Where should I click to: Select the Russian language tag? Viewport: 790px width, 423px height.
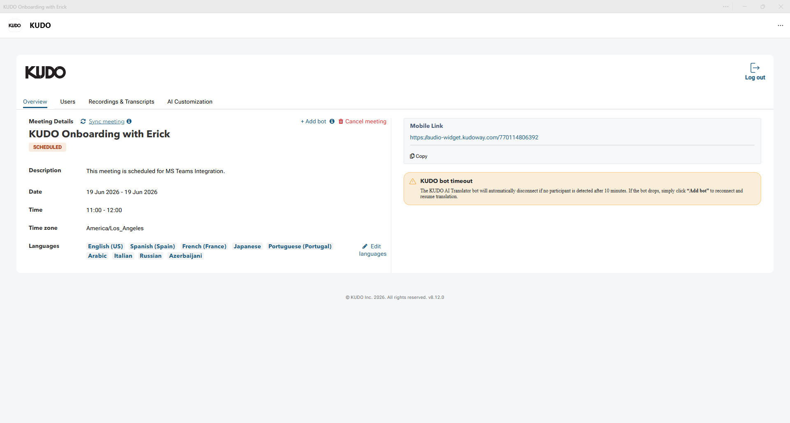151,256
